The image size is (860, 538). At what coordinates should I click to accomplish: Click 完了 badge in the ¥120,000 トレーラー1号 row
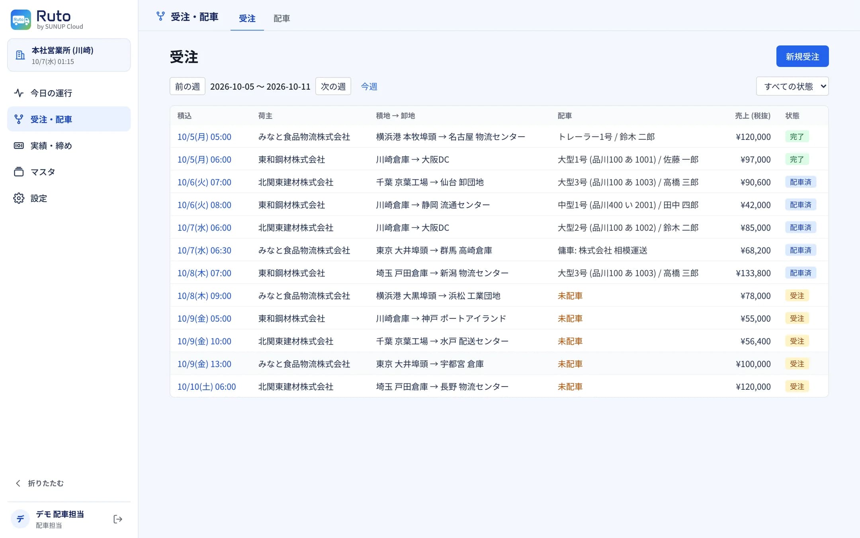[x=797, y=137]
